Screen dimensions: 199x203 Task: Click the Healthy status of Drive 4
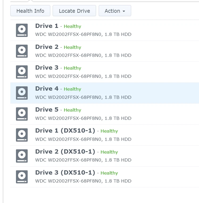72,89
